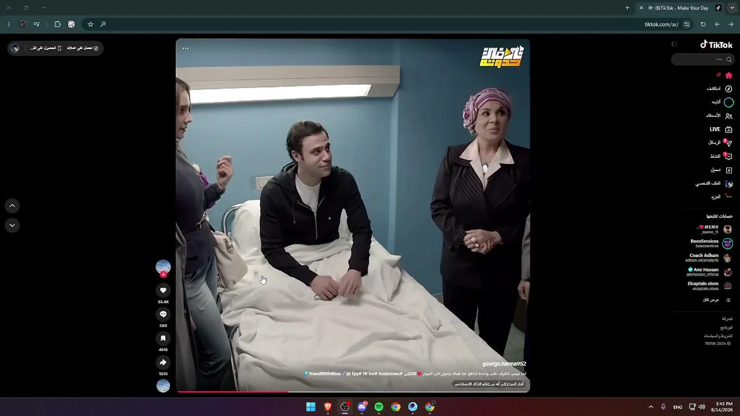Click the AI-generated content label on the video
Image resolution: width=740 pixels, height=416 pixels.
coord(489,384)
